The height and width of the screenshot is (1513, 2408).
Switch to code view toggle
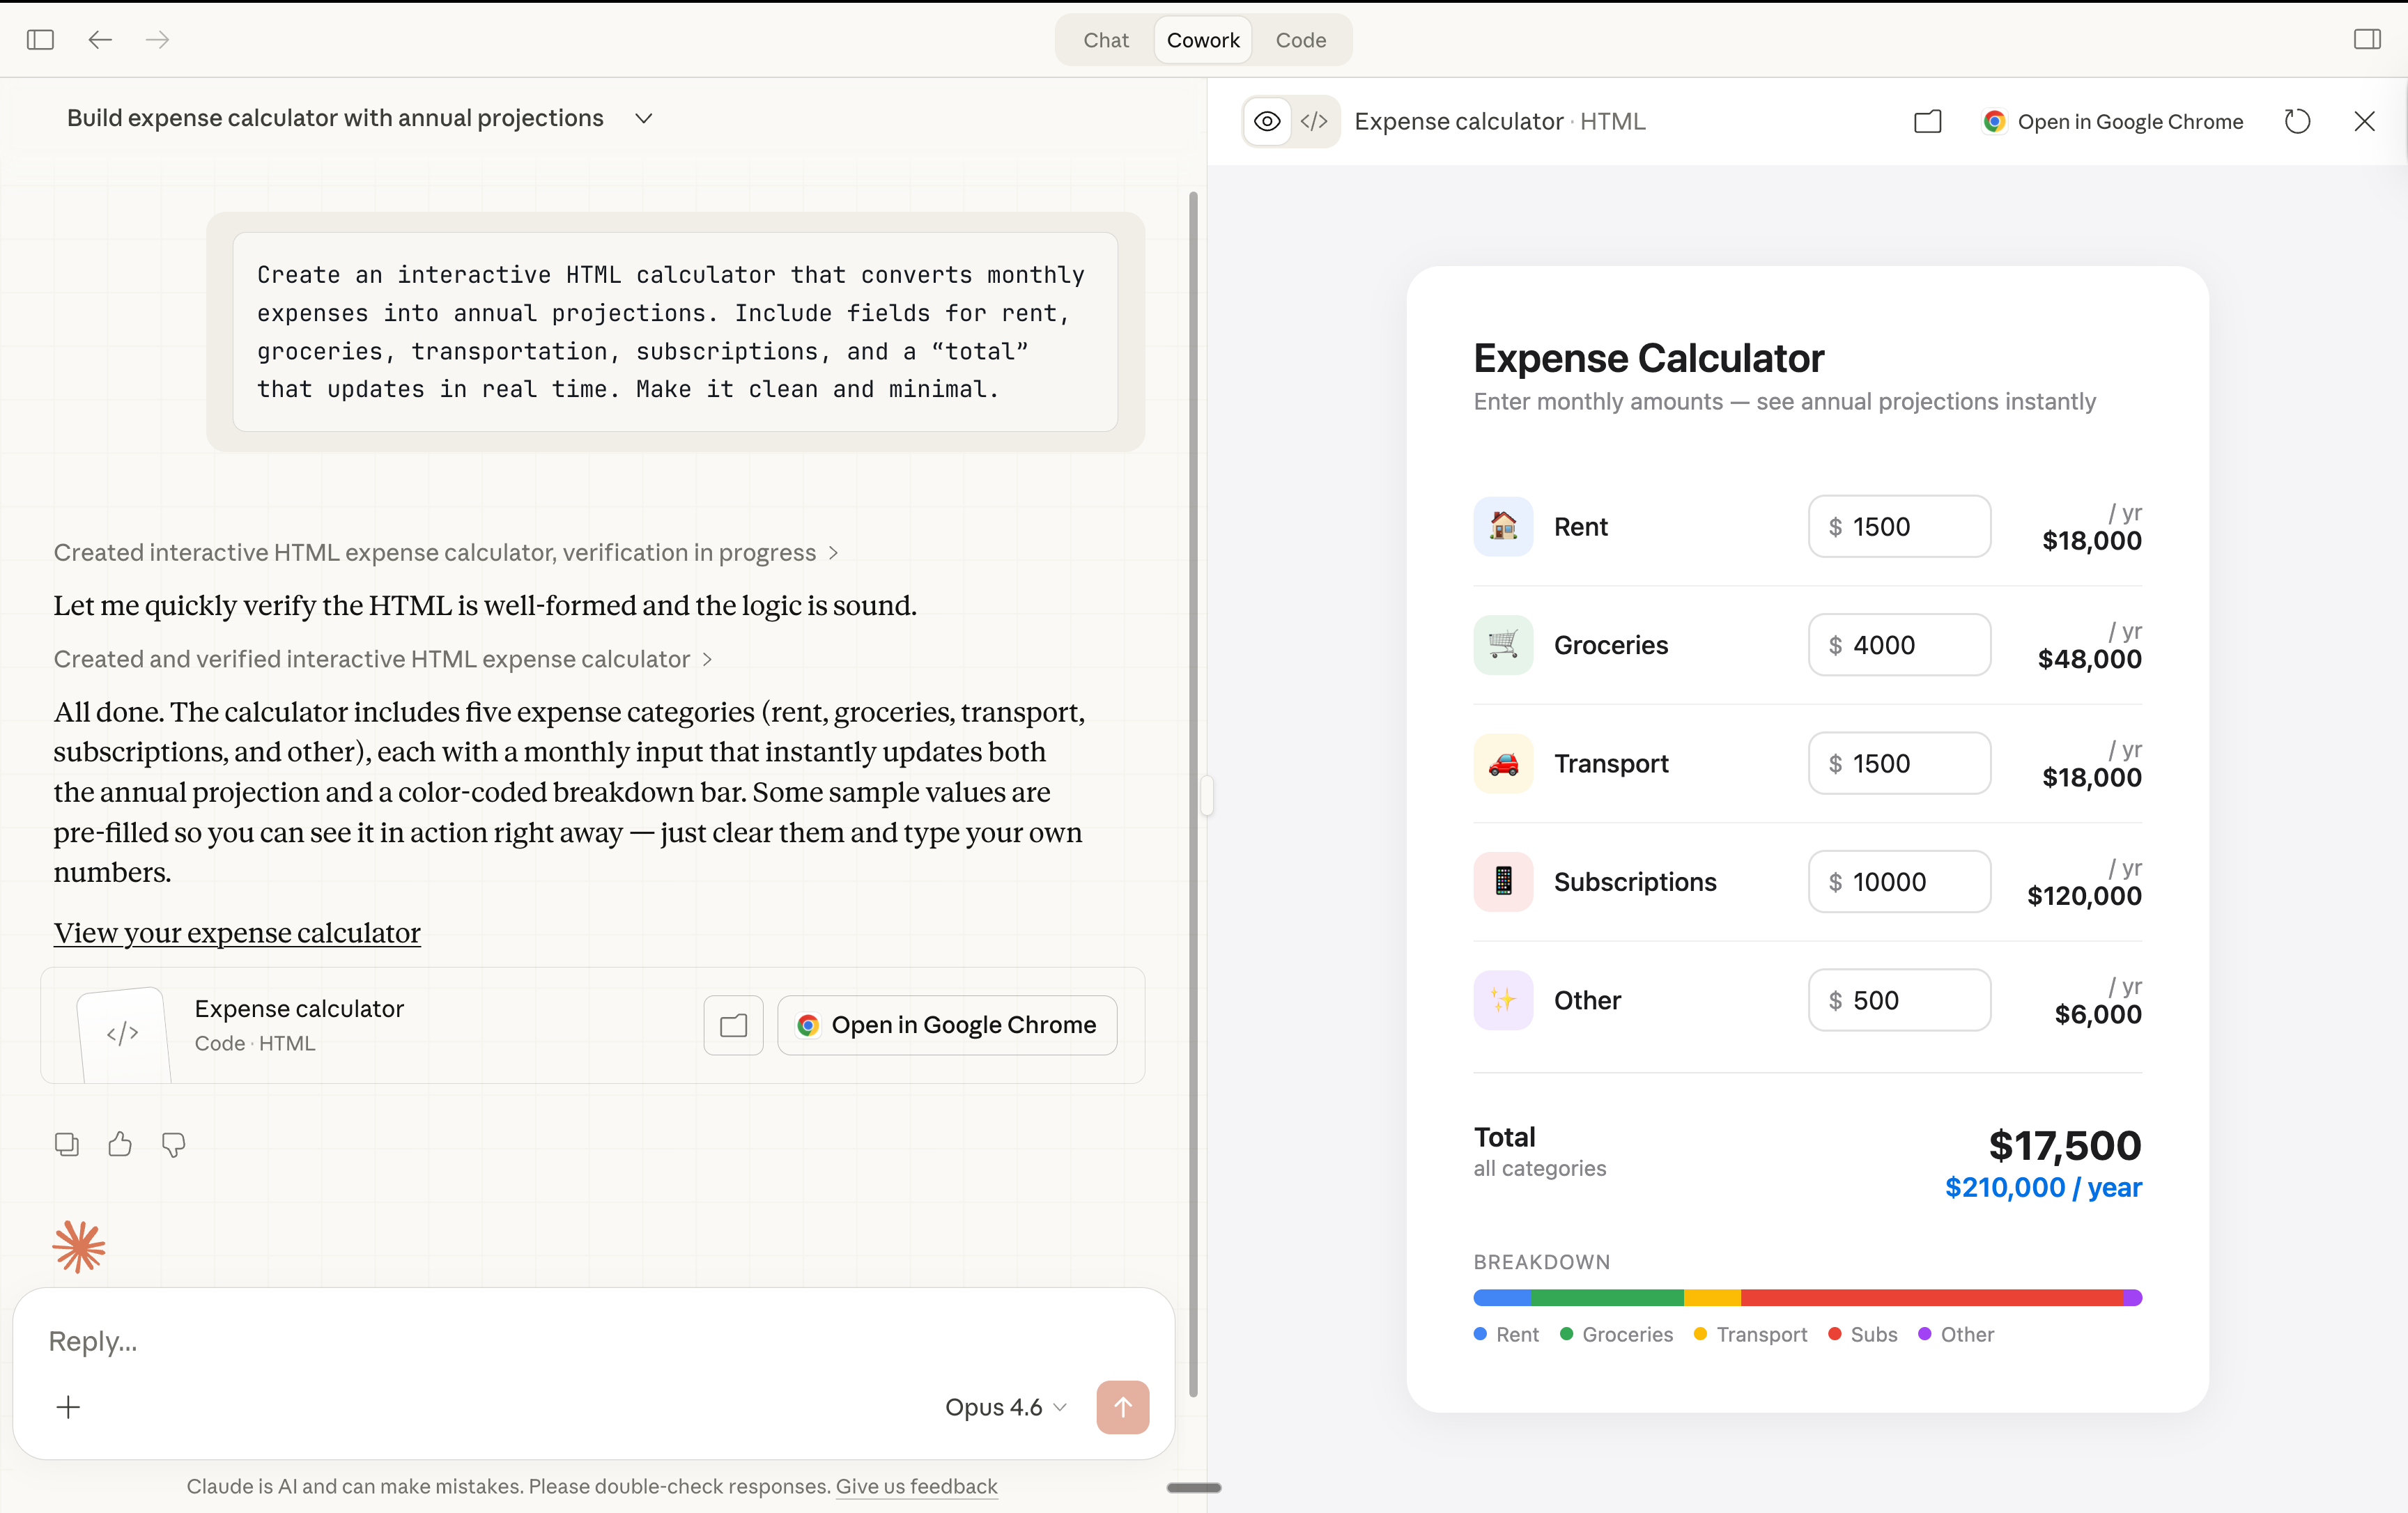click(x=1314, y=122)
